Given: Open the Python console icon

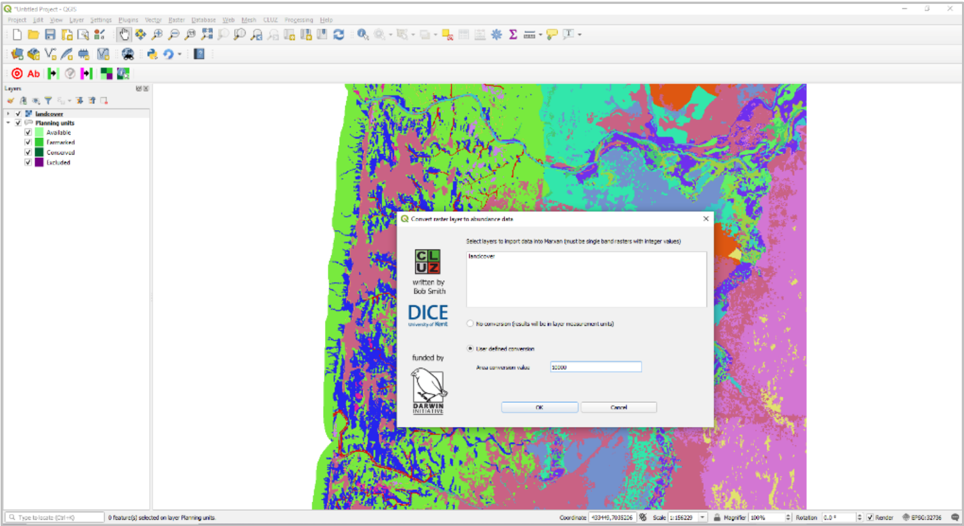Looking at the screenshot, I should click(152, 54).
